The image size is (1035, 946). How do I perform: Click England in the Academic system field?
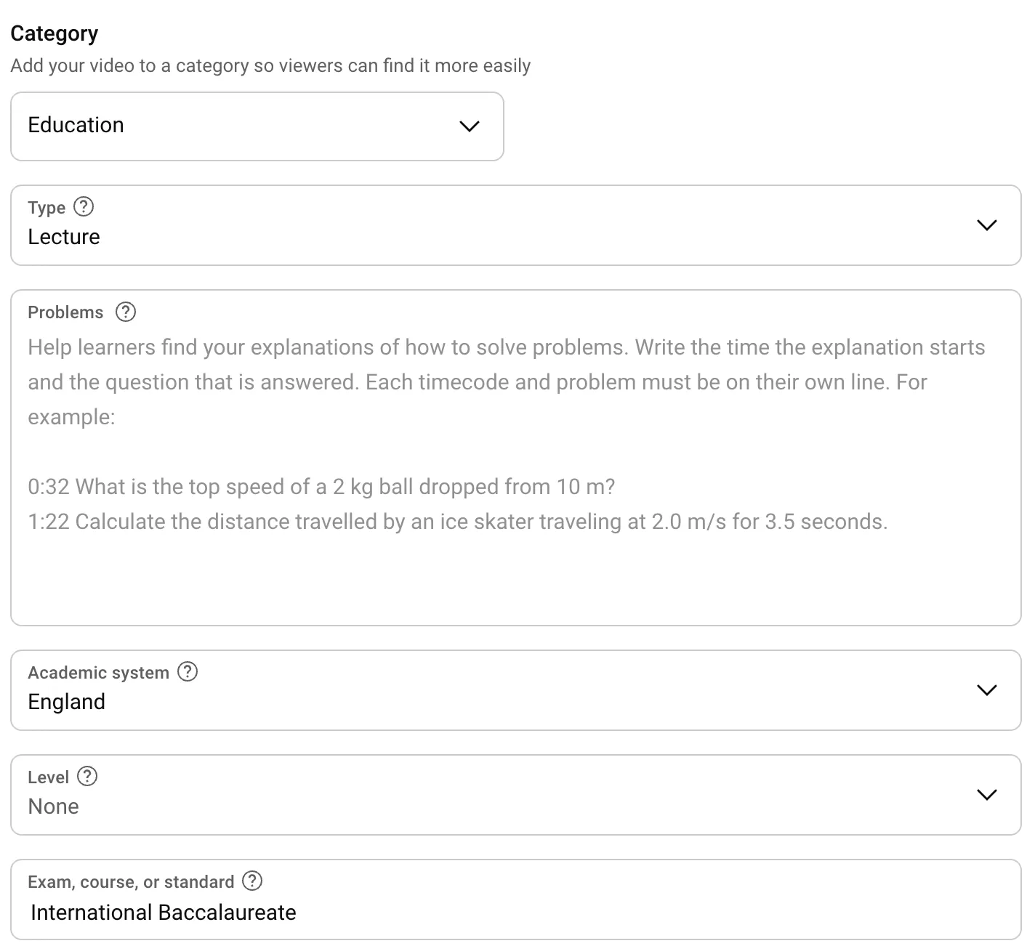point(67,702)
